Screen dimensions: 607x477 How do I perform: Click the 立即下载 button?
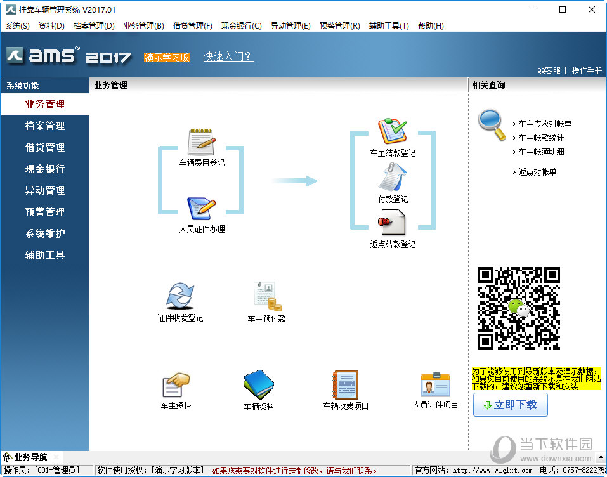coord(510,405)
